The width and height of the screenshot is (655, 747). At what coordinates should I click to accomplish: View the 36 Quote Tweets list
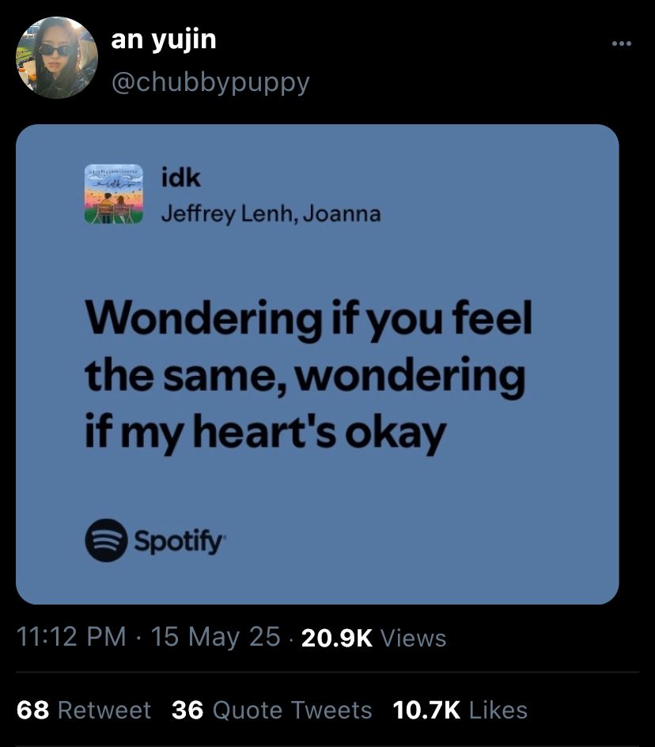(272, 710)
